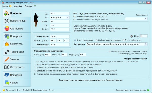The width and height of the screenshot is (152, 93).
Task: Click the woman silhouette profile picture
Action: 36,20
